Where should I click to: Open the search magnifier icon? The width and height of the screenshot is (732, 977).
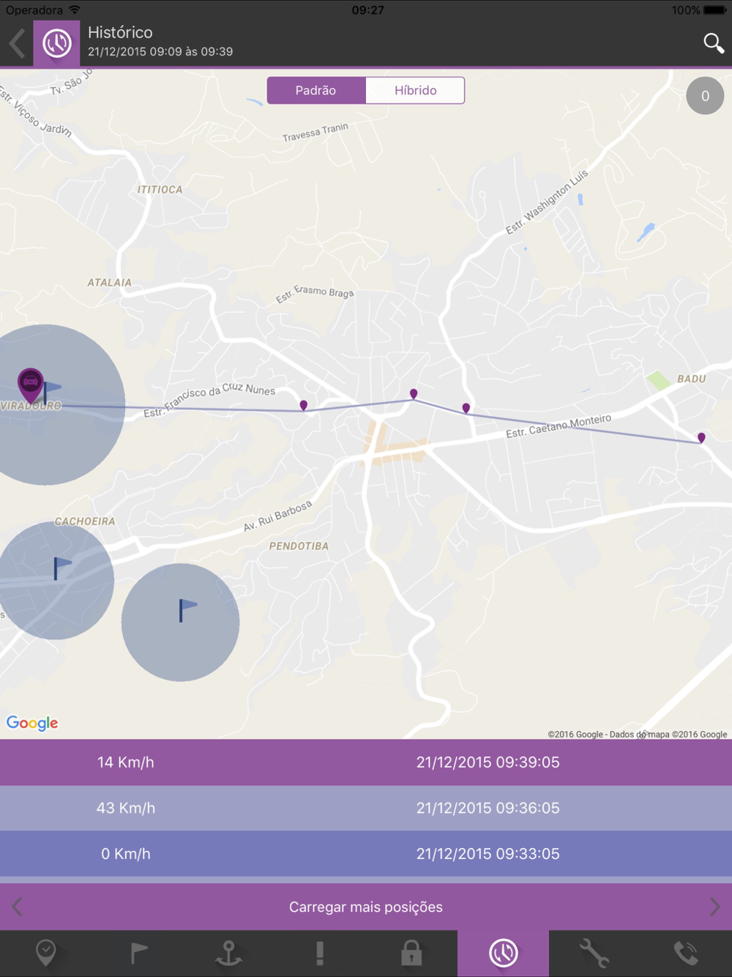coord(713,43)
